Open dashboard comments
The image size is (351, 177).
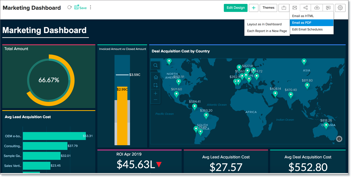[x=328, y=8]
